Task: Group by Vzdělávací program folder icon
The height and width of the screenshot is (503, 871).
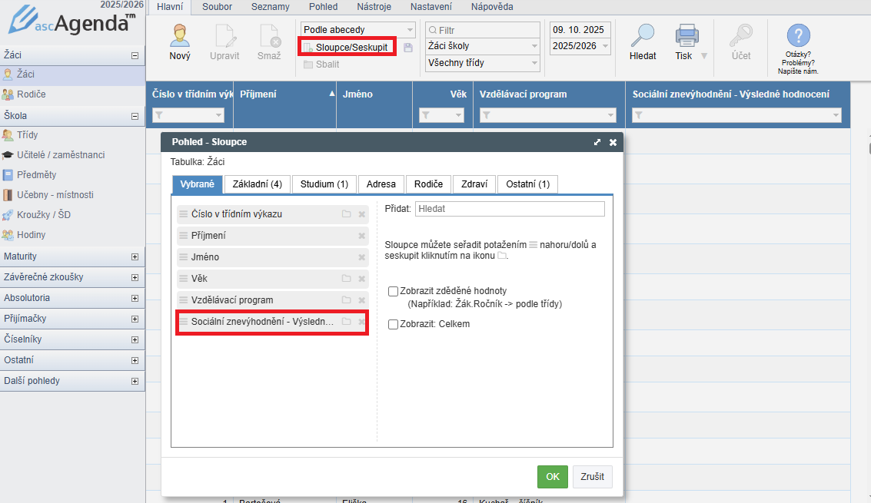Action: tap(347, 300)
